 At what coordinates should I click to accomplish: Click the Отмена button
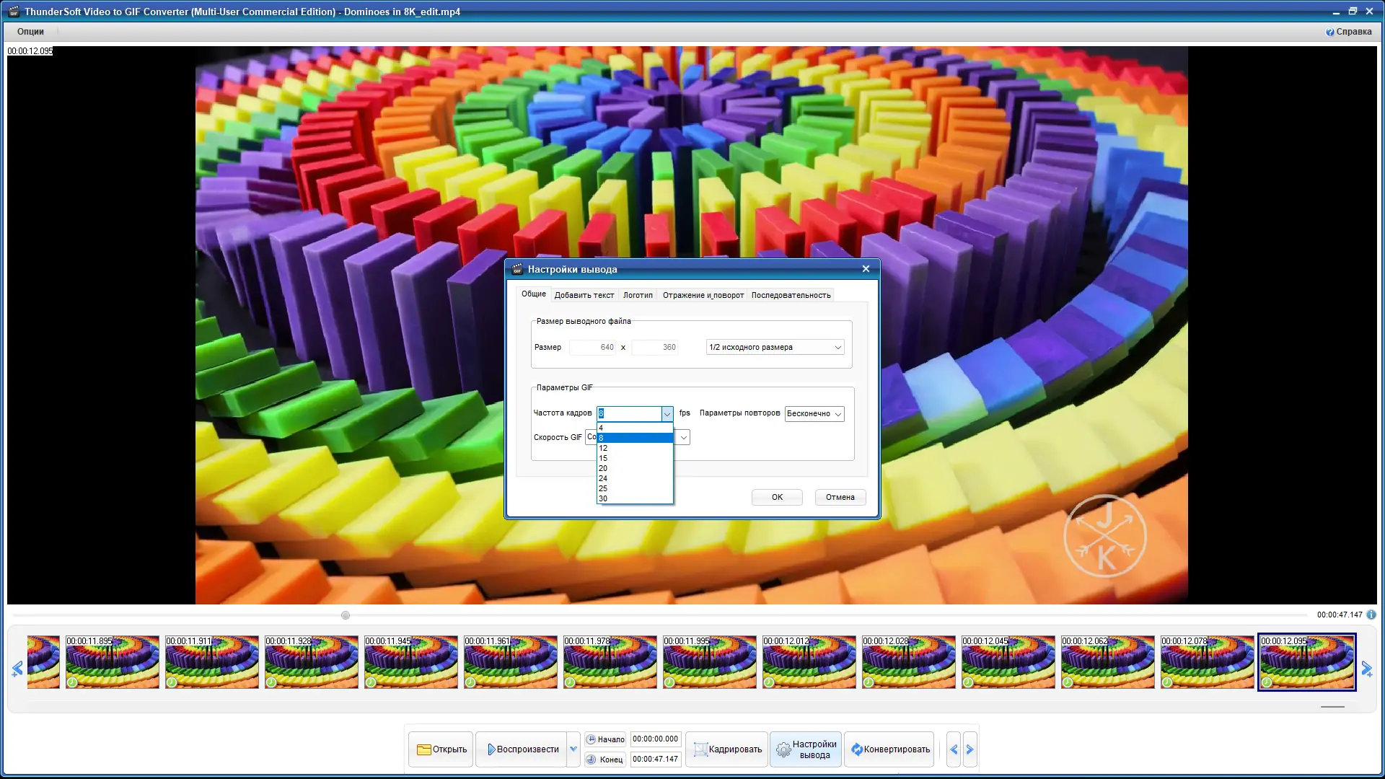pyautogui.click(x=840, y=497)
